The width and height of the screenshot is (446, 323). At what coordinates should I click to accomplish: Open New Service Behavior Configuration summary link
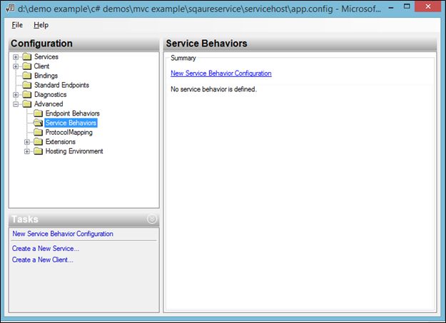coord(221,73)
